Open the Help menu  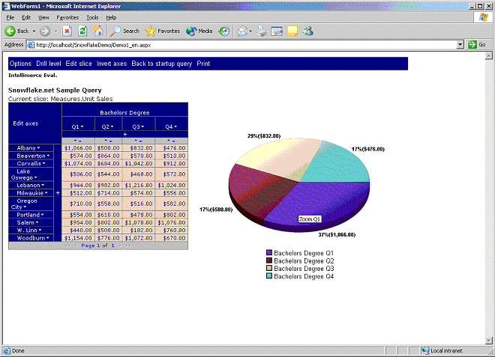pos(111,18)
